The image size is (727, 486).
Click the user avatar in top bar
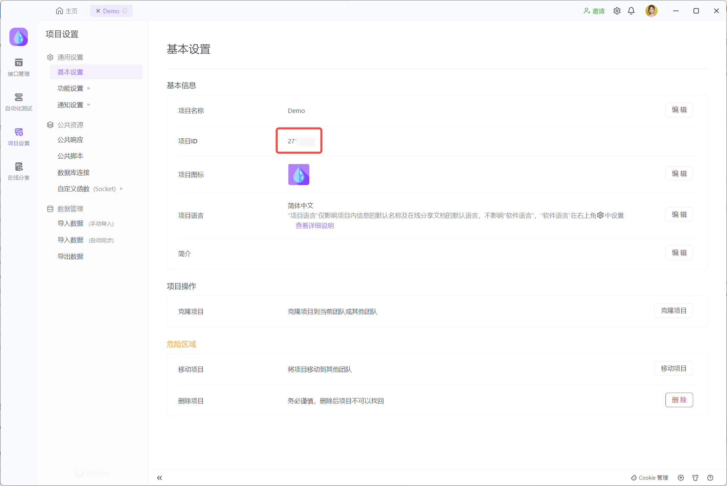point(651,11)
